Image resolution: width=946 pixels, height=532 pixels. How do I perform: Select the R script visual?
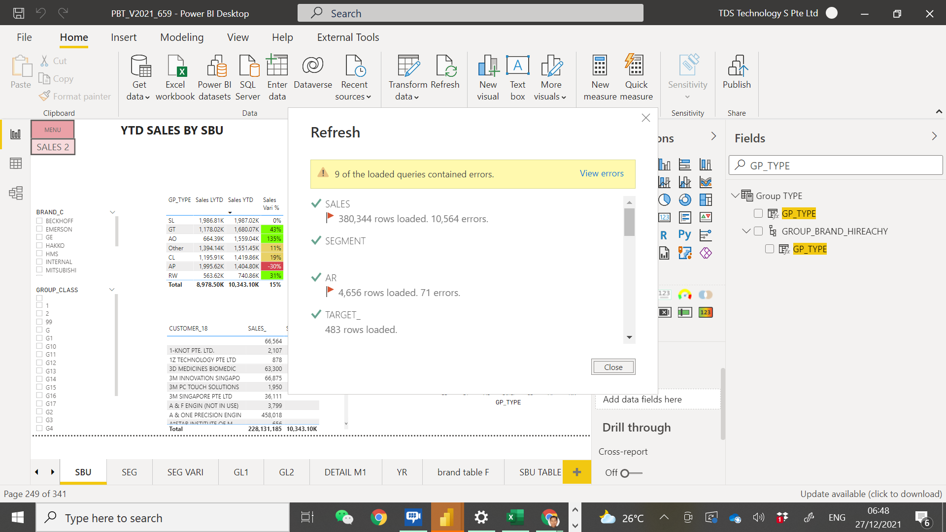click(664, 235)
